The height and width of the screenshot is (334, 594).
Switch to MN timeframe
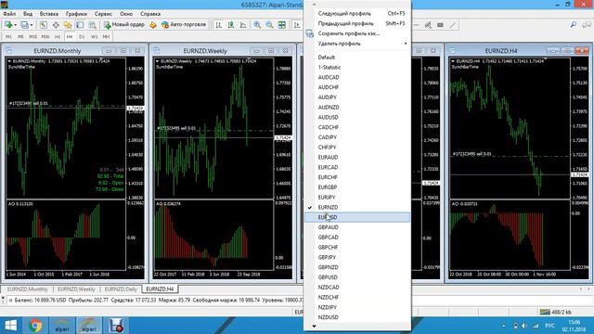coord(106,37)
